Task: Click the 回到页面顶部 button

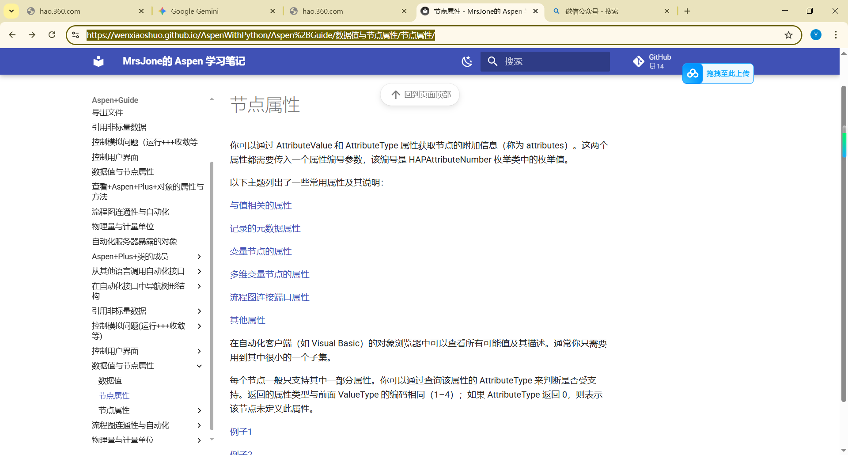Action: point(420,95)
